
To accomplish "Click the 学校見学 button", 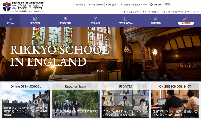I will click(111, 5).
